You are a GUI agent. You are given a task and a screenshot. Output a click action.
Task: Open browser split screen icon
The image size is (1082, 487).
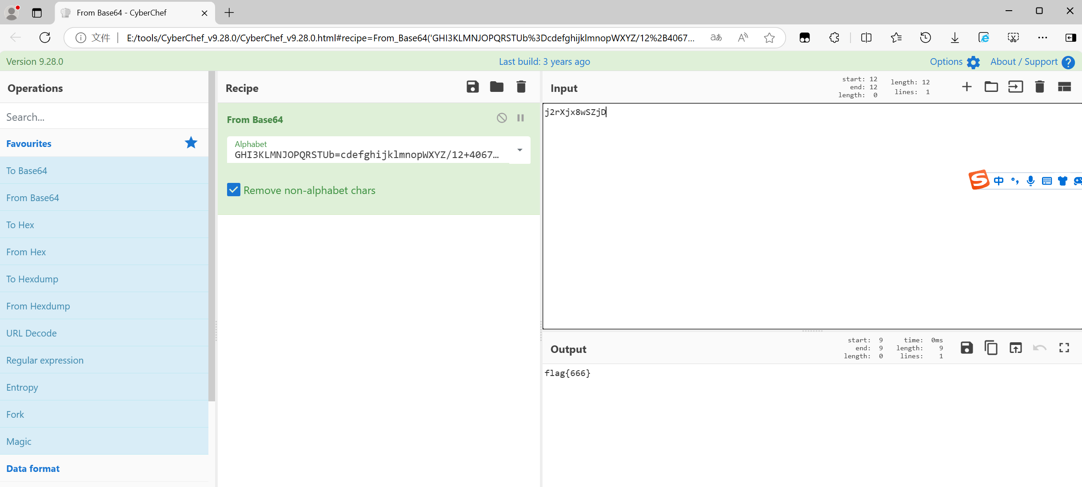(866, 38)
